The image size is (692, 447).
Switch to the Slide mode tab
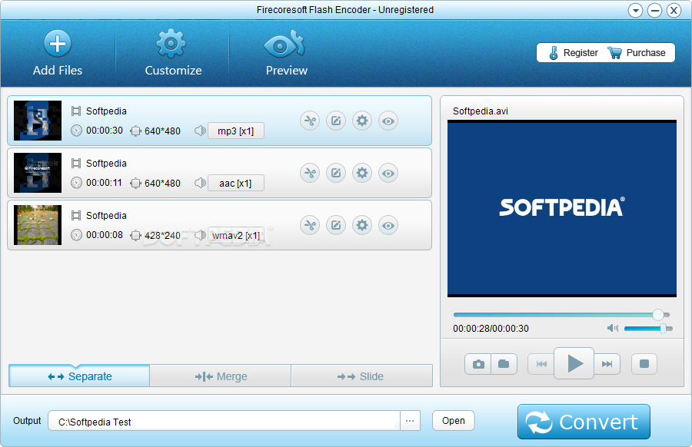pyautogui.click(x=361, y=376)
